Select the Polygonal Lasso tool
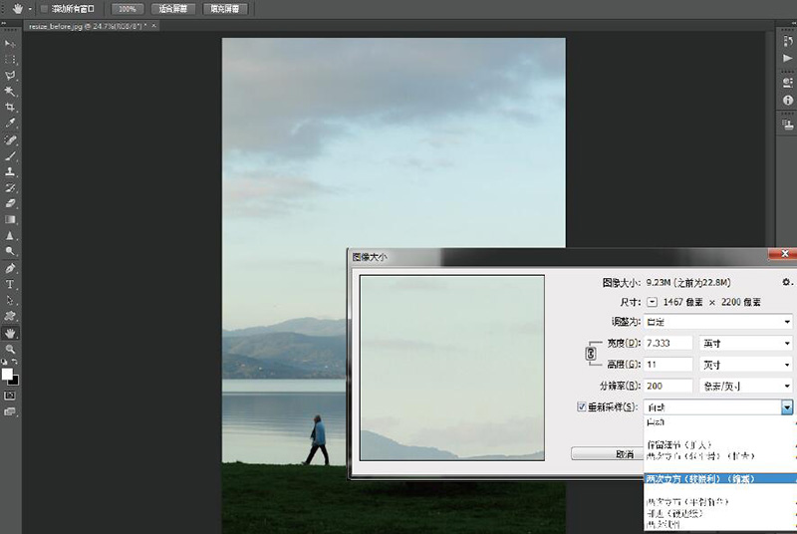 coord(10,76)
